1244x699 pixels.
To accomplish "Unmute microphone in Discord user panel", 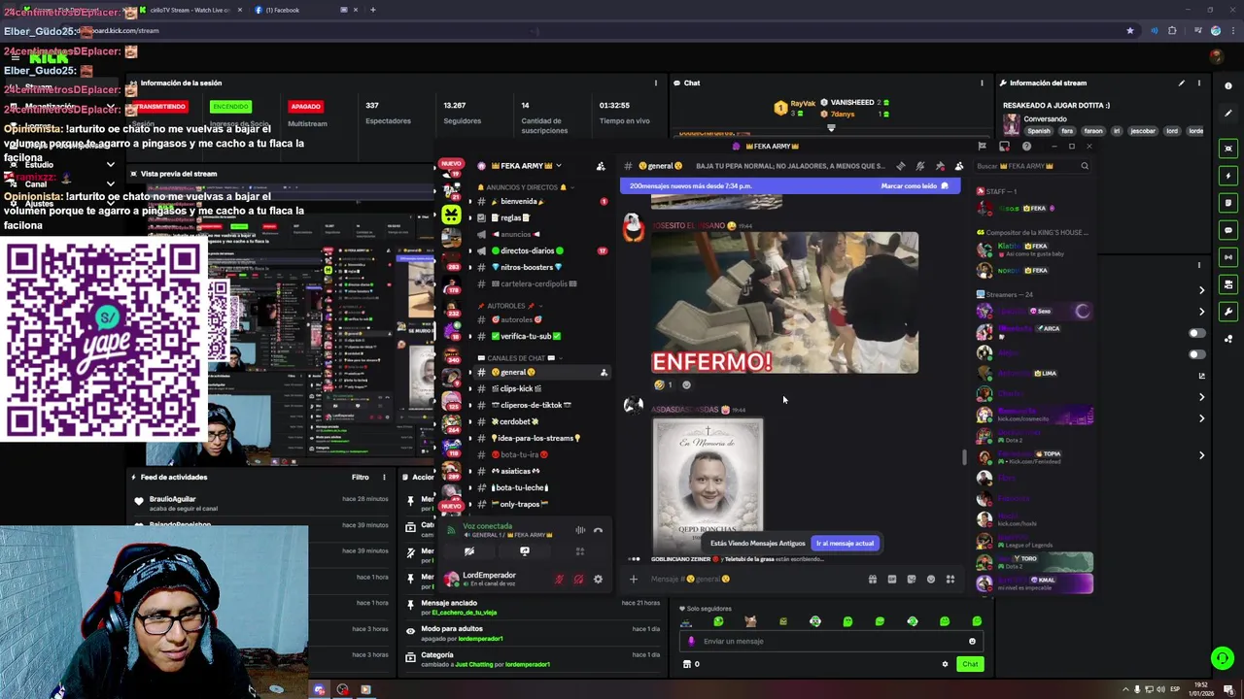I will click(559, 580).
